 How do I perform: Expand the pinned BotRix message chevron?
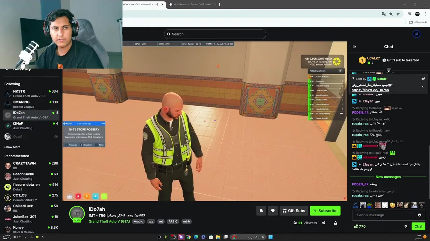(423, 87)
